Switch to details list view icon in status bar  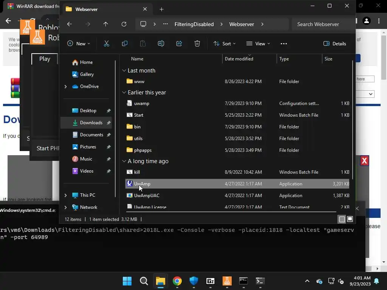coord(342,219)
